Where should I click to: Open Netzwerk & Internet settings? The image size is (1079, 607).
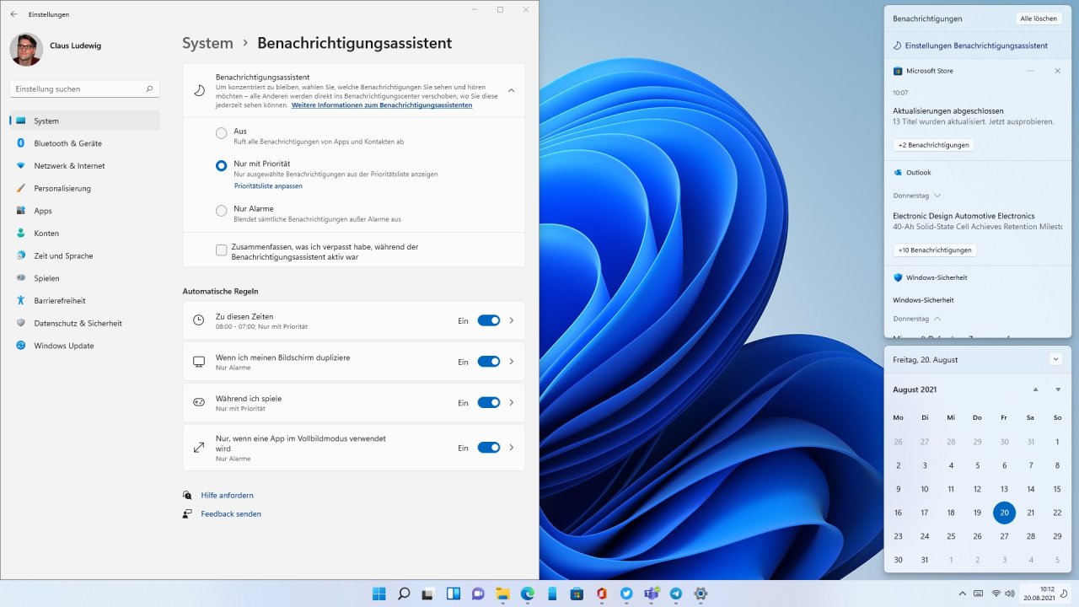tap(84, 166)
